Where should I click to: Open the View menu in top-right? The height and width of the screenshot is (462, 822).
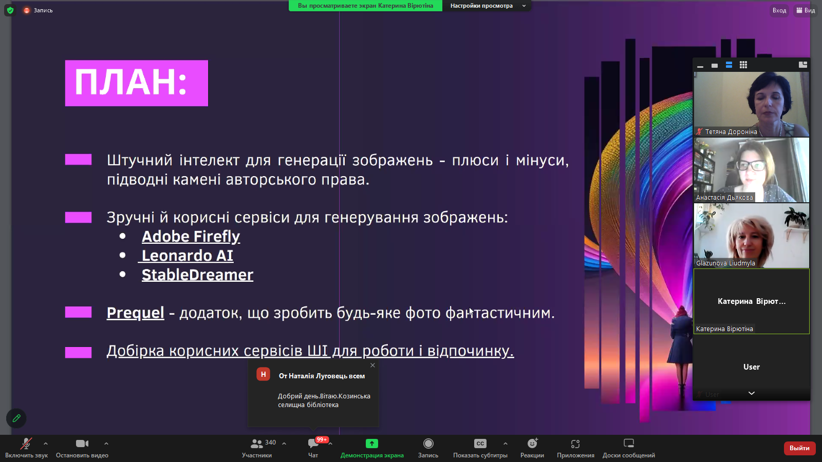point(806,10)
